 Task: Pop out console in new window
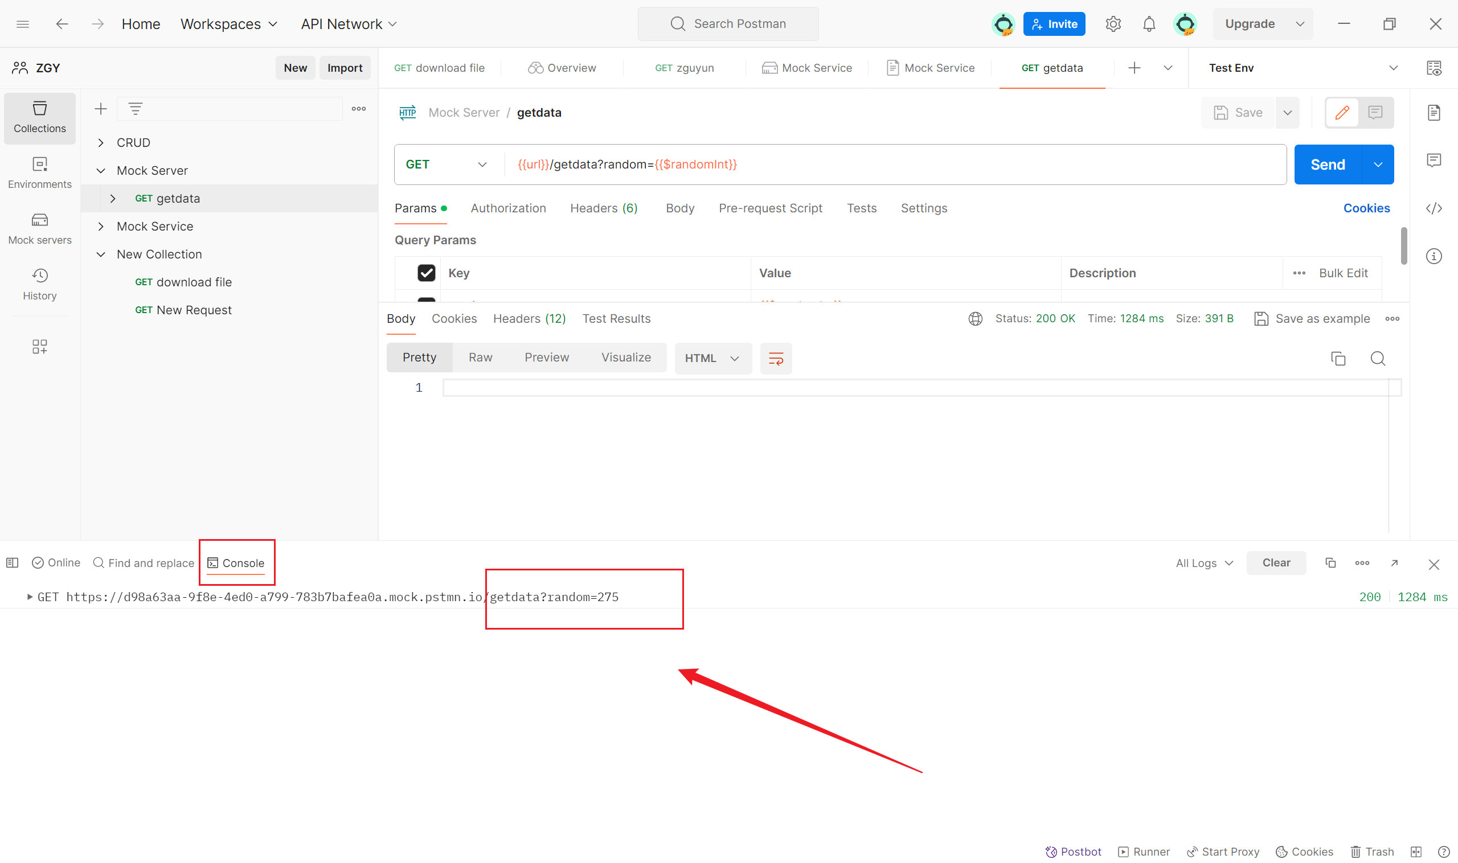tap(1395, 563)
